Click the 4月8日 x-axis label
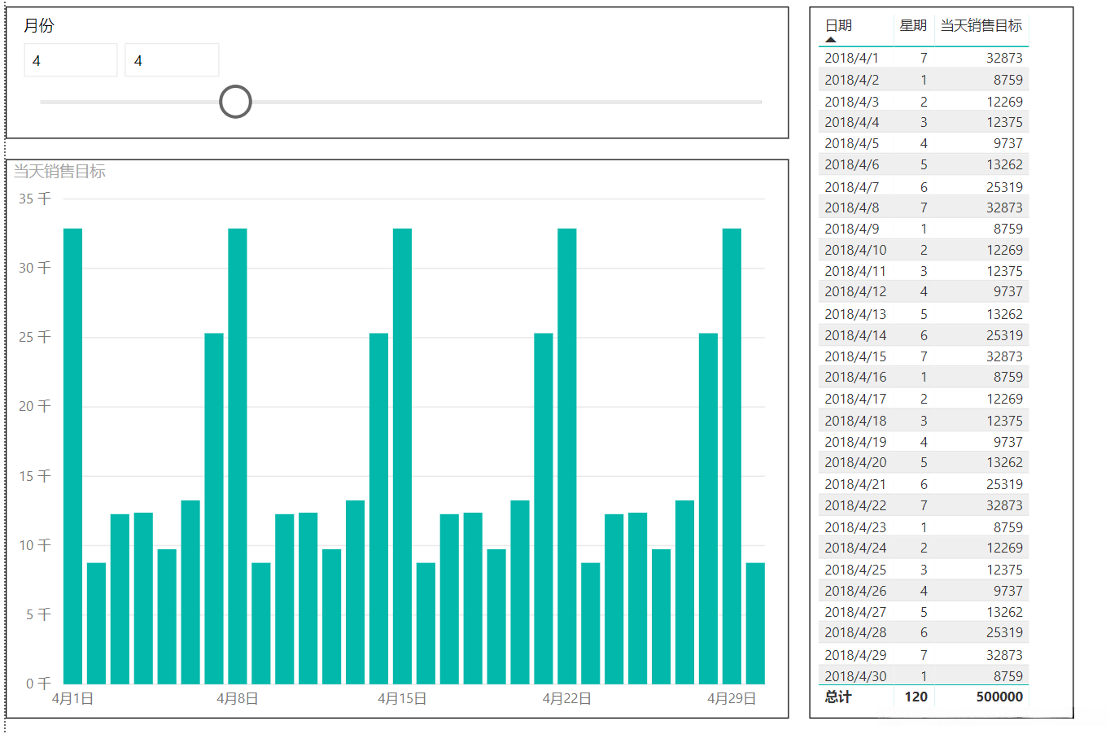Screen dimensions: 1110x734 238,698
